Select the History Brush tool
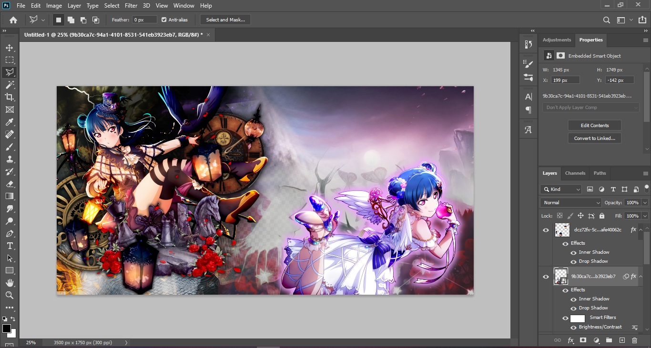 tap(9, 172)
